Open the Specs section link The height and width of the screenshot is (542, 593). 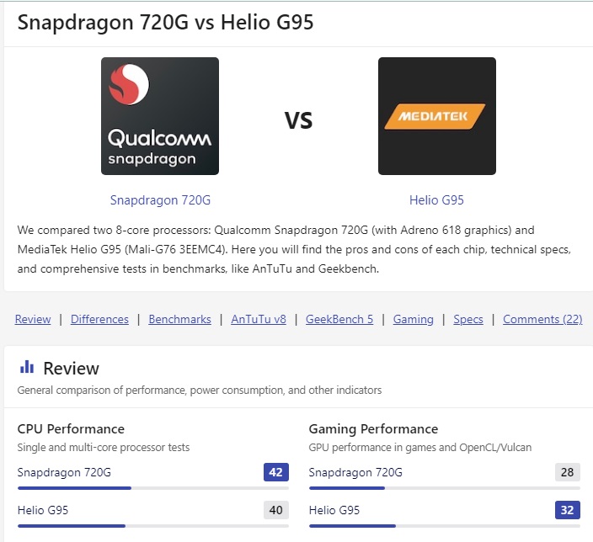[x=468, y=319]
